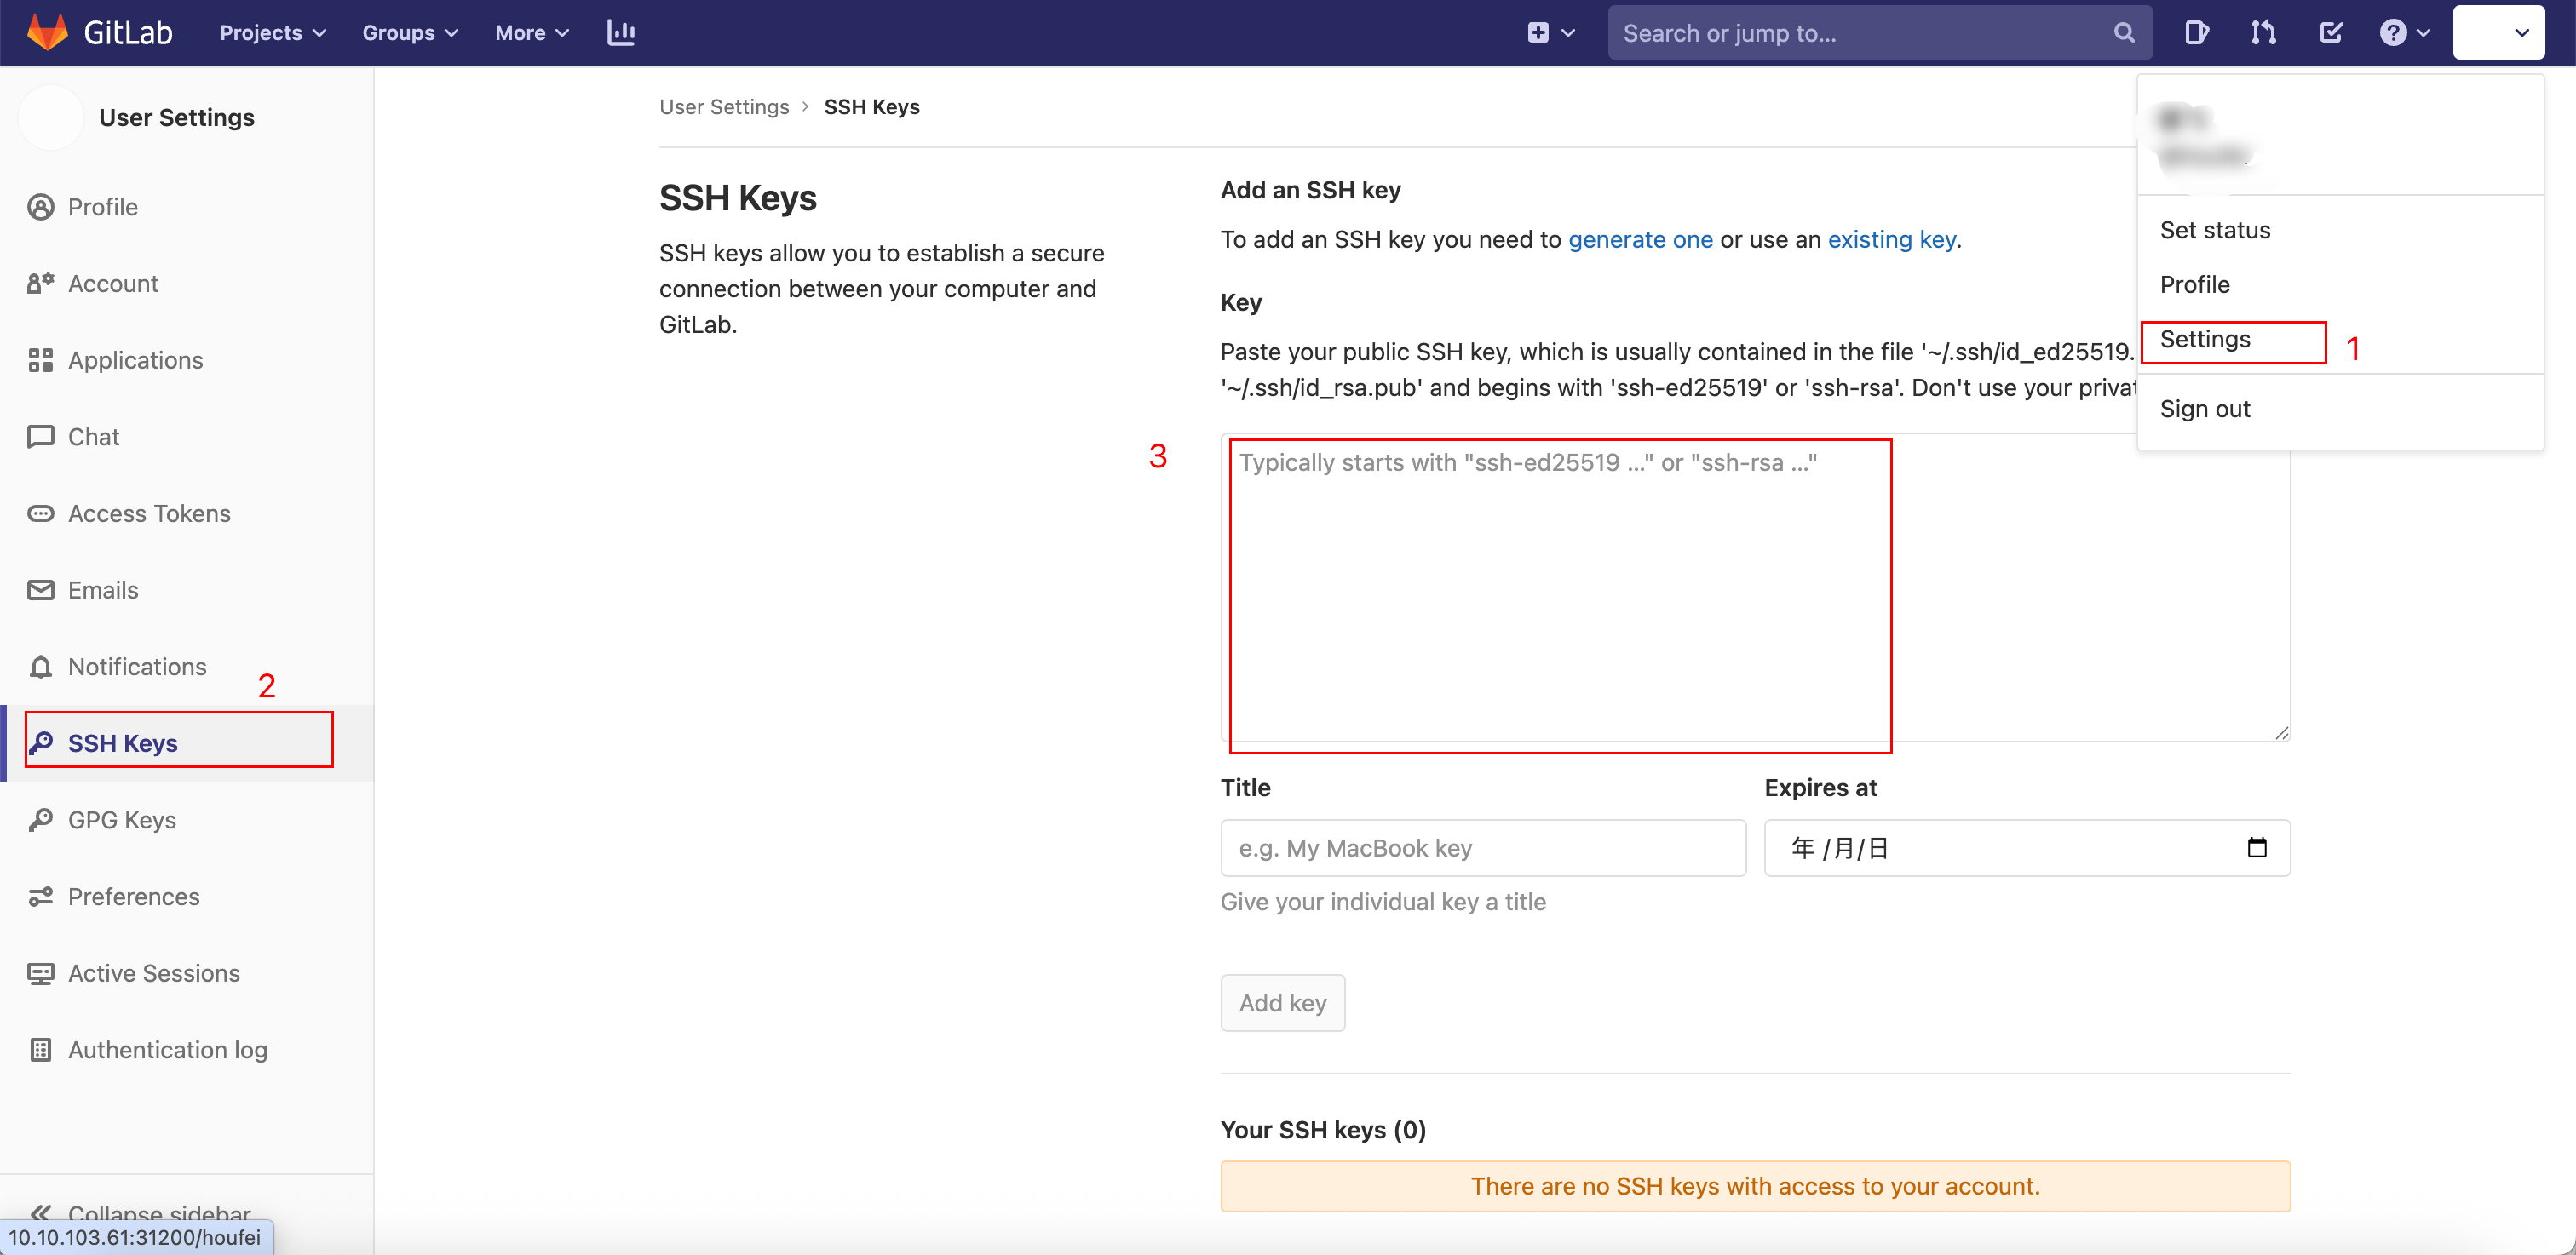The height and width of the screenshot is (1255, 2576).
Task: Select Settings in the user menu
Action: tap(2204, 340)
